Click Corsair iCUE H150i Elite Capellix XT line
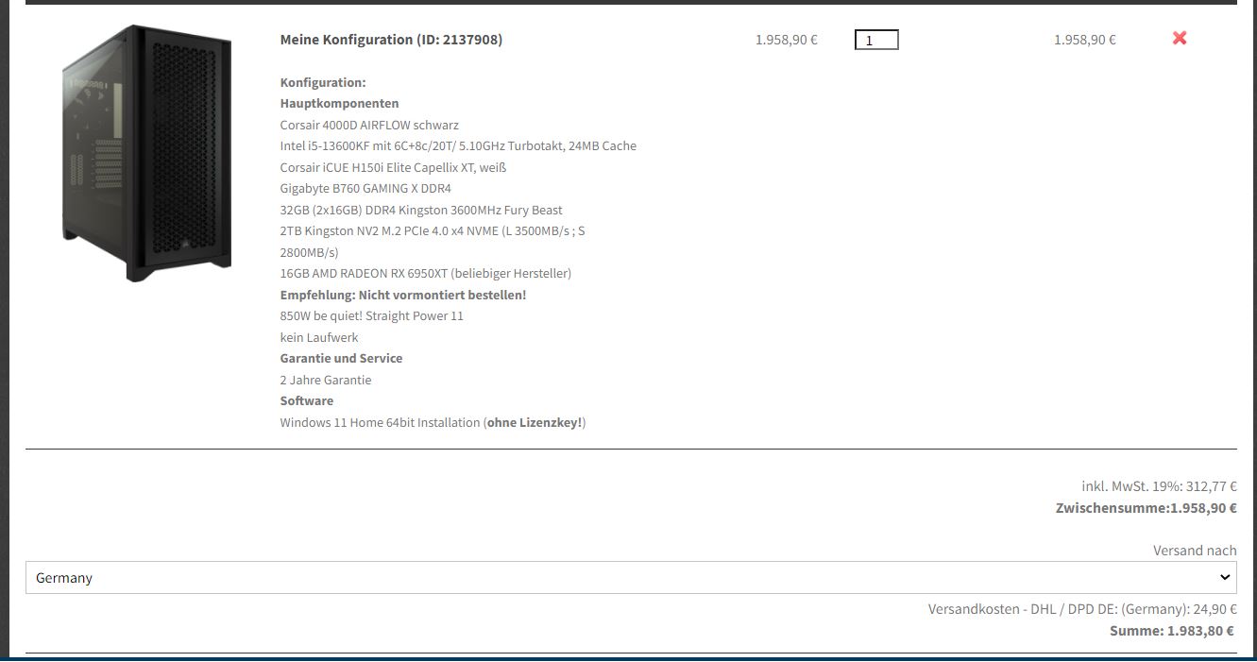Viewport: 1257px width, 662px height. (393, 167)
